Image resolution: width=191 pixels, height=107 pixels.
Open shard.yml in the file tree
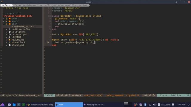click(18, 45)
